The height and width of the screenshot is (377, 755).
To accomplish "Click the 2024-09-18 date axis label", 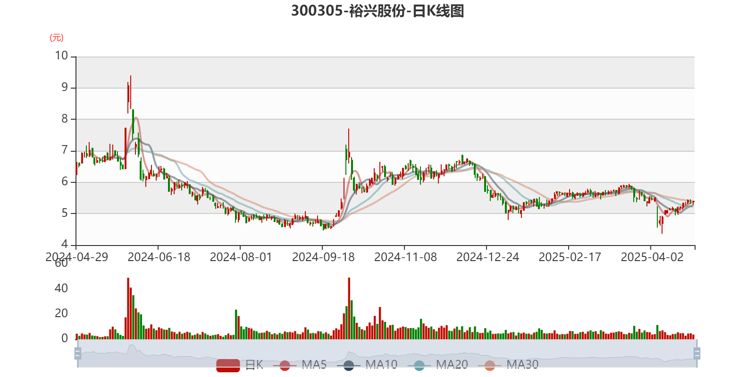I will coord(323,257).
